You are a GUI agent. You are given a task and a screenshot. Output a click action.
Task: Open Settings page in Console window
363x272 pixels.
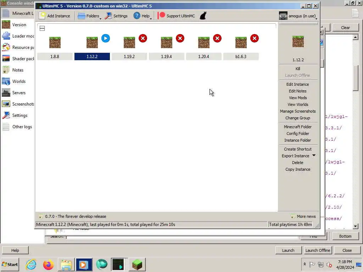click(x=18, y=115)
